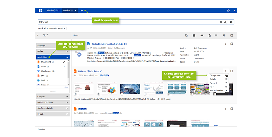Screen dimensions: 272x137
Task: Select the Mail application filter
Action: 52,80
